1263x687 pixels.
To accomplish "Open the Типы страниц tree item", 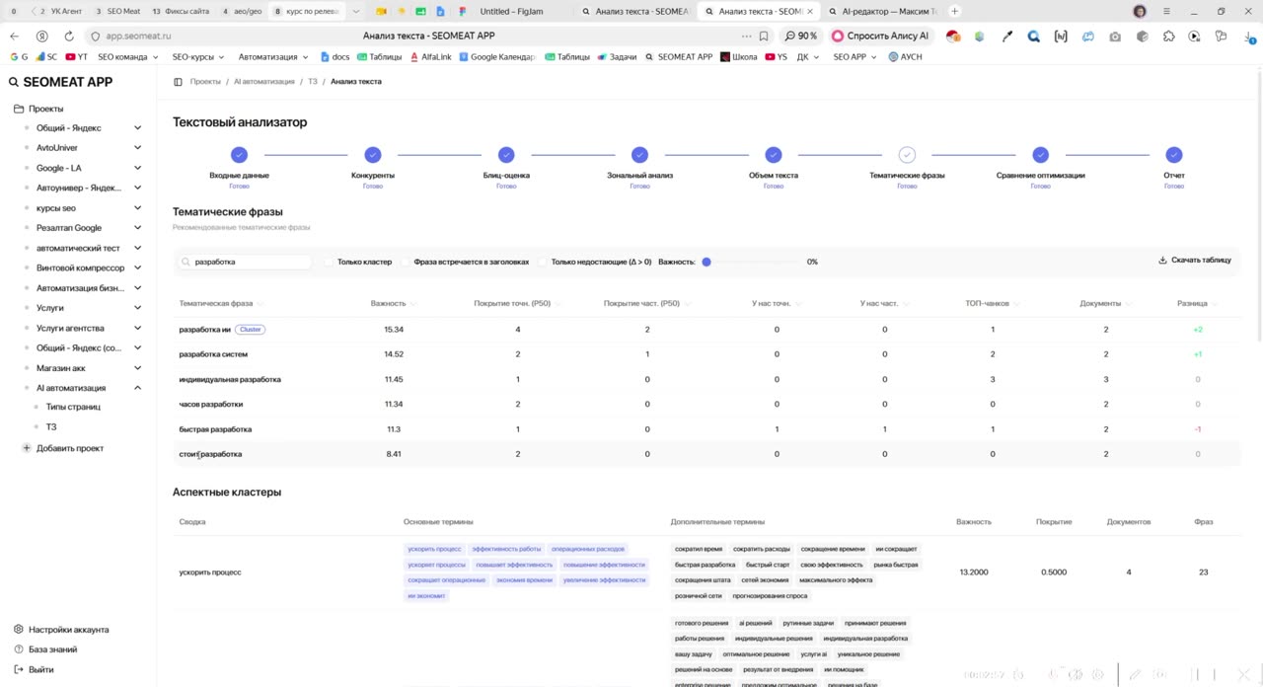I will (73, 407).
